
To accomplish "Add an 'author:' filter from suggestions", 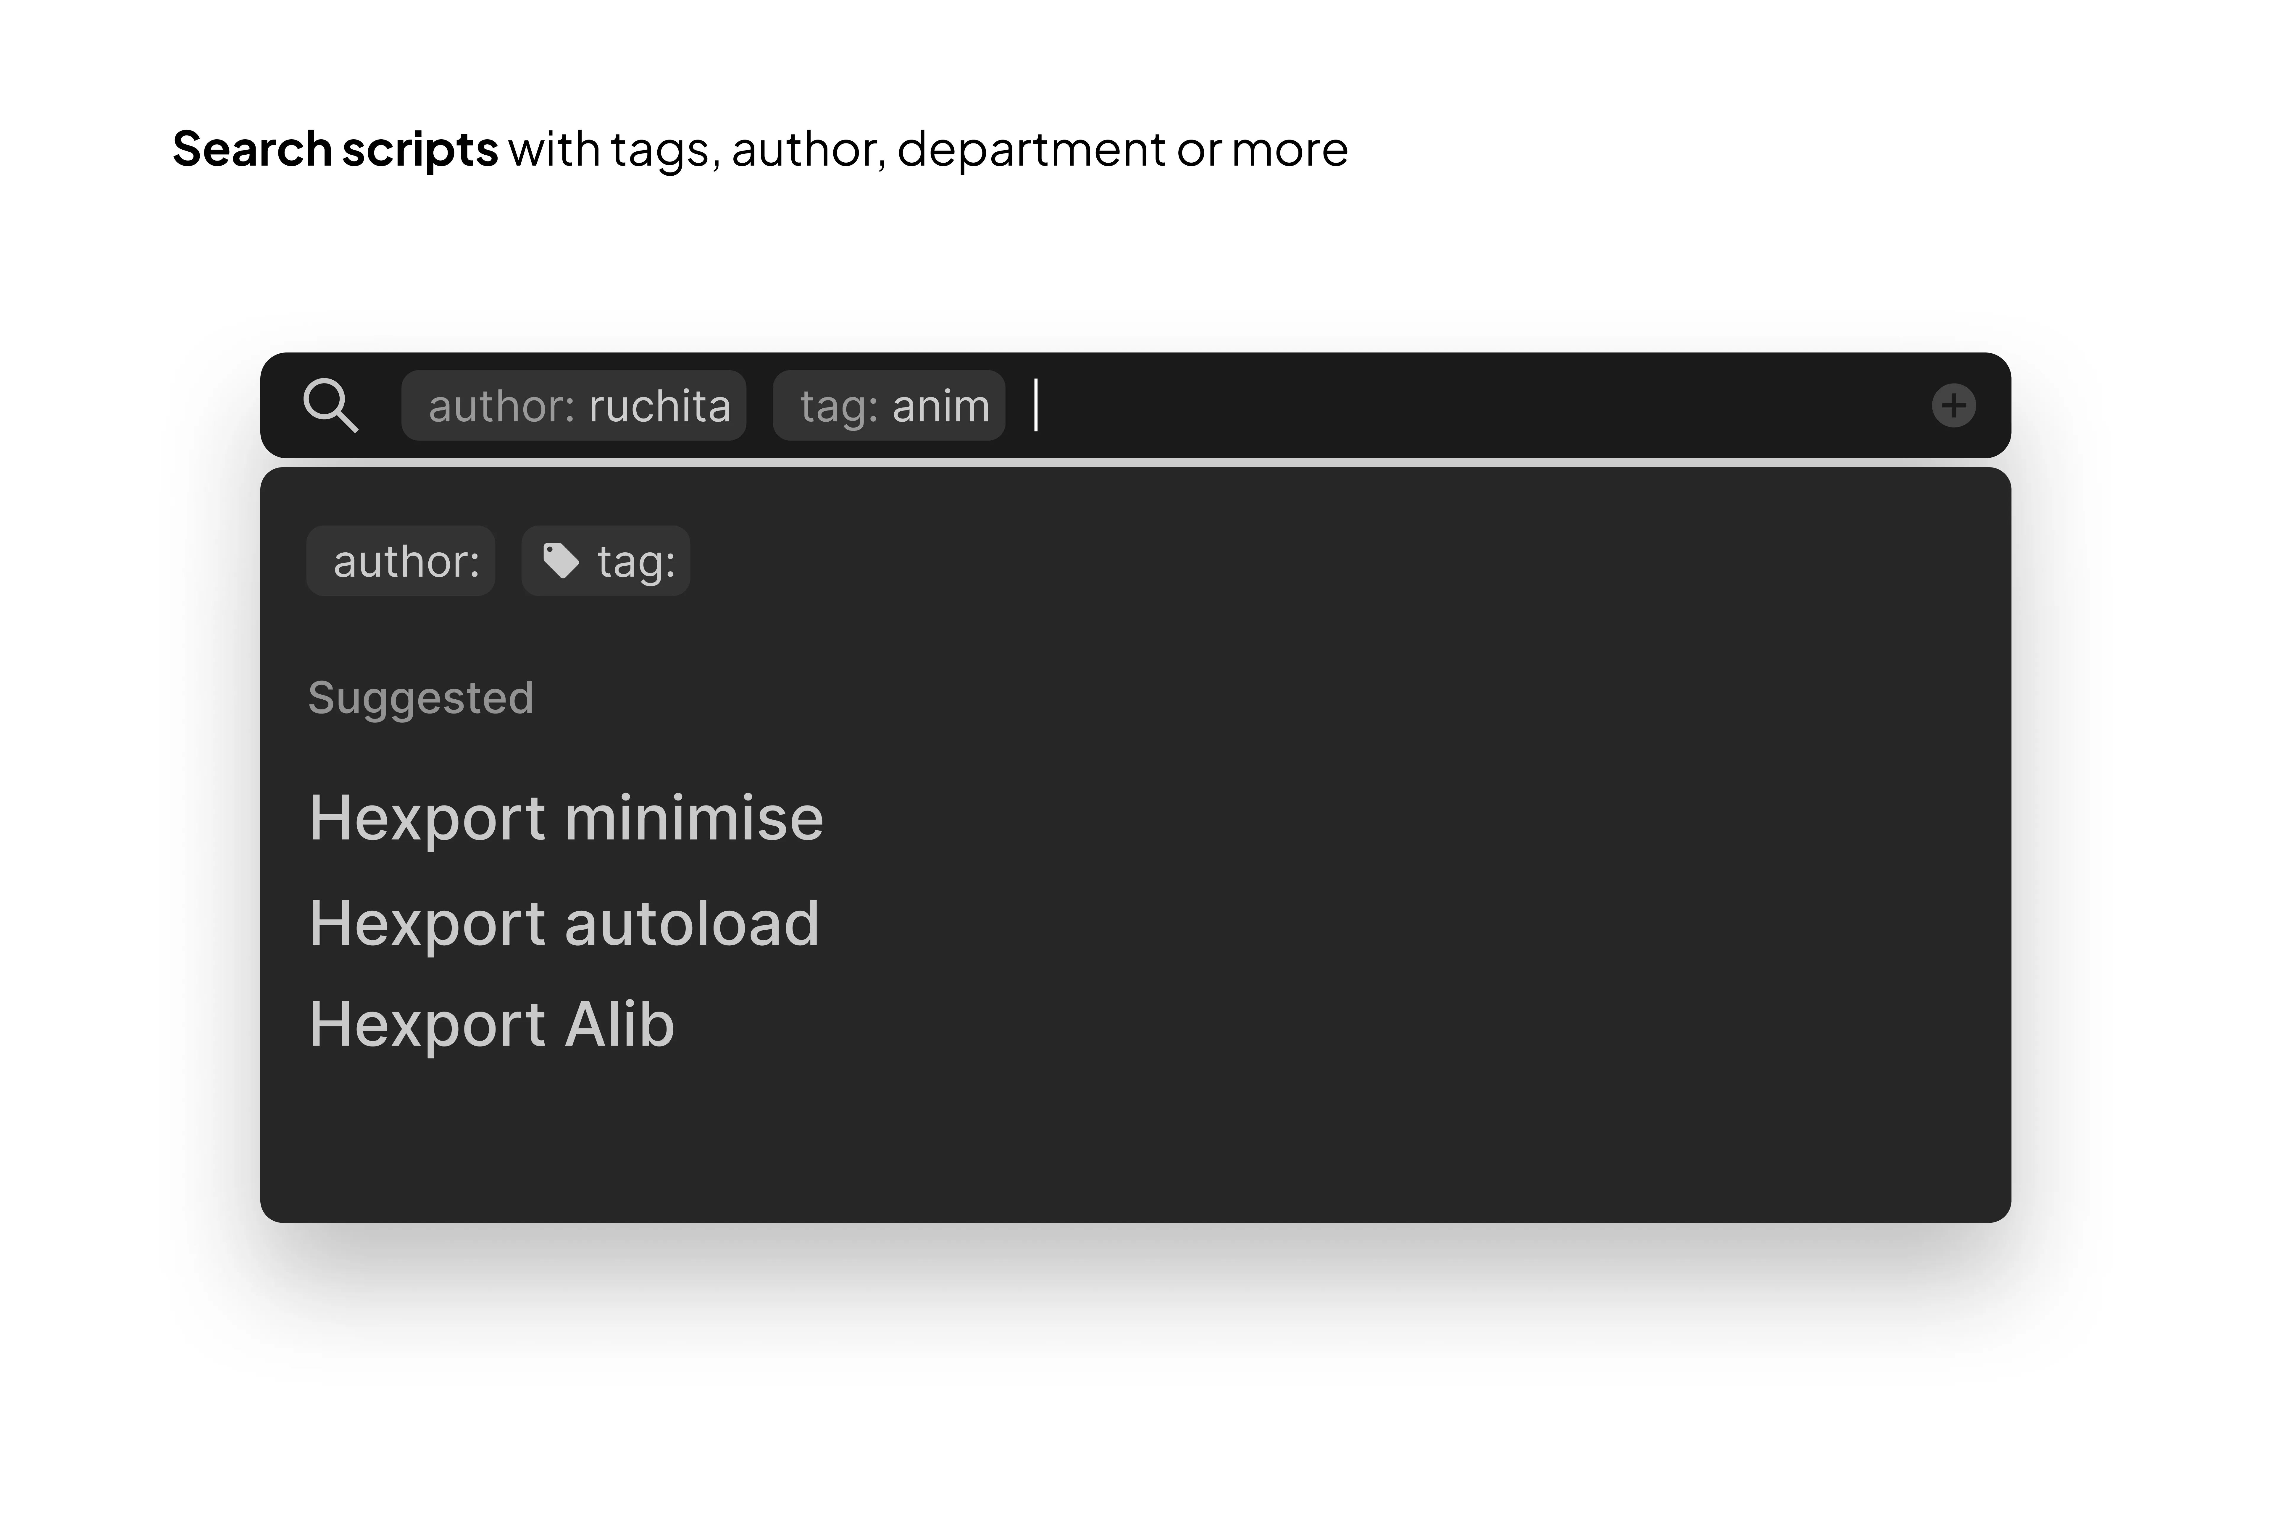I will click(401, 561).
